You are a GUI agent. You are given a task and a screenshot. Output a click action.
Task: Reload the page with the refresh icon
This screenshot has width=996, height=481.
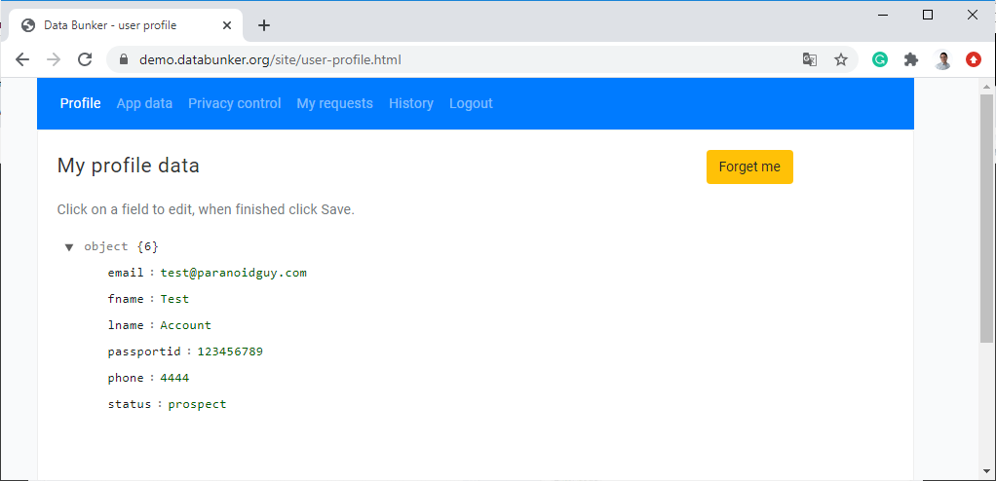coord(85,59)
